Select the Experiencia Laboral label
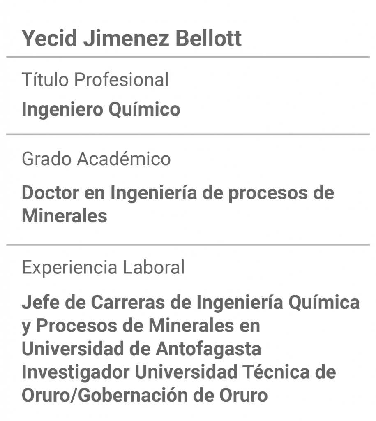The image size is (376, 421). click(x=103, y=268)
